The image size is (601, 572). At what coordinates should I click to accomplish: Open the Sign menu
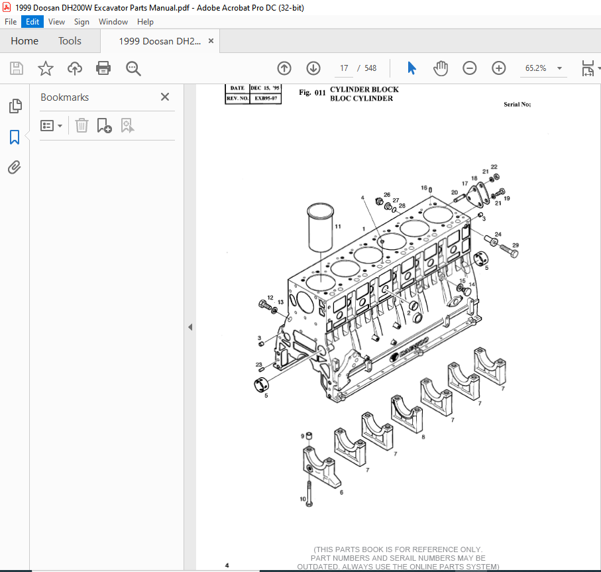[x=82, y=22]
